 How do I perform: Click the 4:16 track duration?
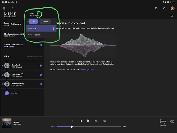point(124,127)
